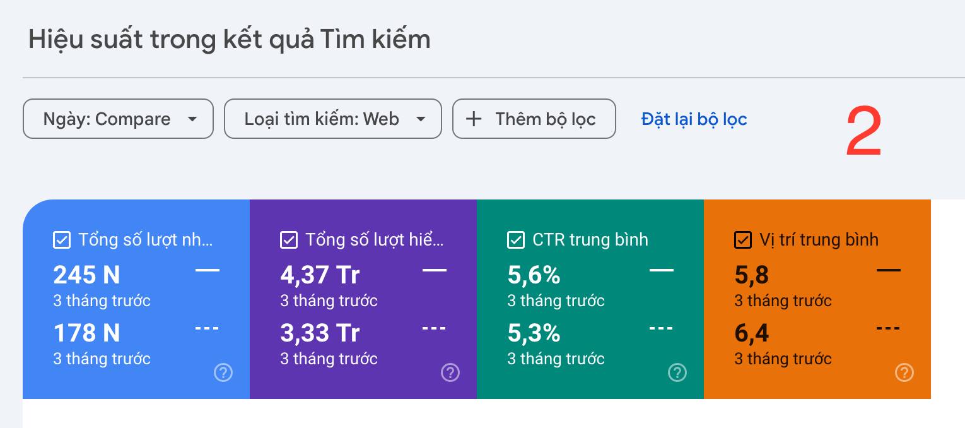Click the 5,6% average CTR value

tap(534, 275)
